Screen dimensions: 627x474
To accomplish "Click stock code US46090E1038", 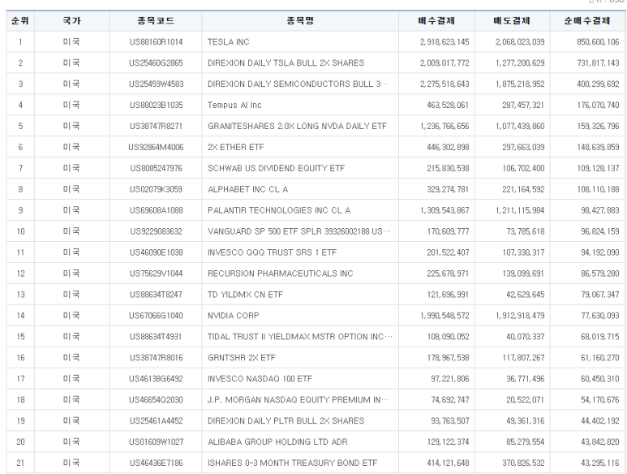I will tap(156, 252).
